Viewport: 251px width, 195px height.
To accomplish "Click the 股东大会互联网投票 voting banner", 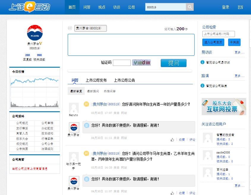I will click(x=224, y=106).
